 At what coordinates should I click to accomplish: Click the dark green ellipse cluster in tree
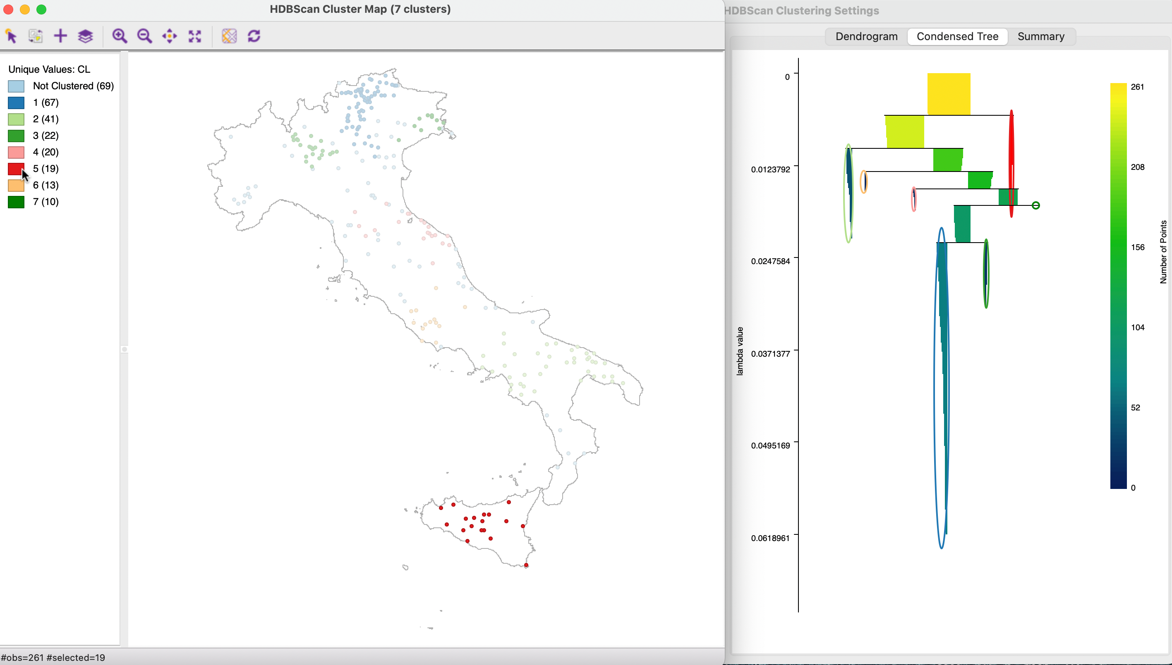point(986,274)
